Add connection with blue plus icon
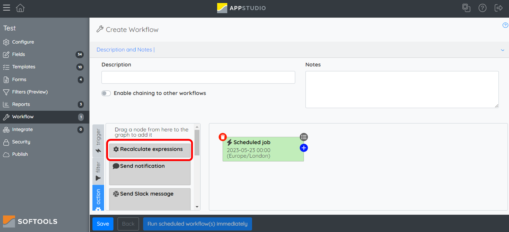Screen dimensions: 509x232 [x=304, y=148]
